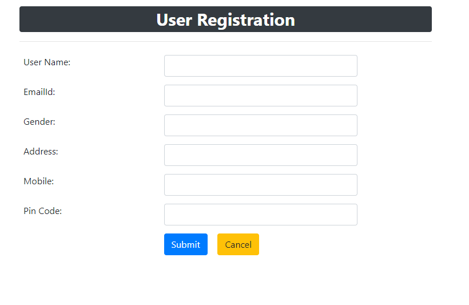Click the blue button under Pin Code
Screen dimensions: 469x305
(x=186, y=244)
